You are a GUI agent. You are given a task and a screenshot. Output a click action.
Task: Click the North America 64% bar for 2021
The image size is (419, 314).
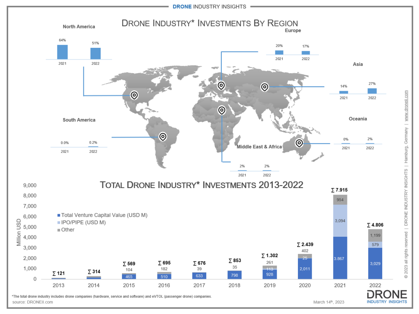[62, 51]
